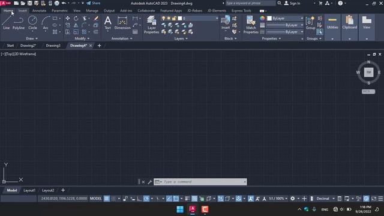Activate the Offset tool in Modify panel

pos(96,32)
